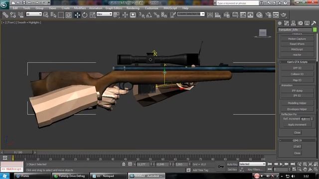Activate the Select and Move tool
Viewport: 319px width, 179px height.
click(x=77, y=15)
